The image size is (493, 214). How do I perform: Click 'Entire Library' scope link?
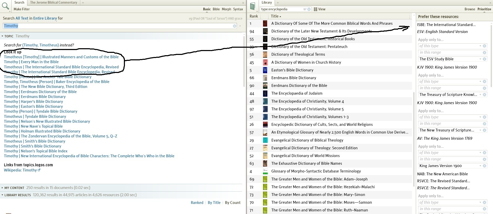(x=45, y=18)
